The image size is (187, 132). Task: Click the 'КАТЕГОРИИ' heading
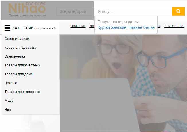click(23, 28)
